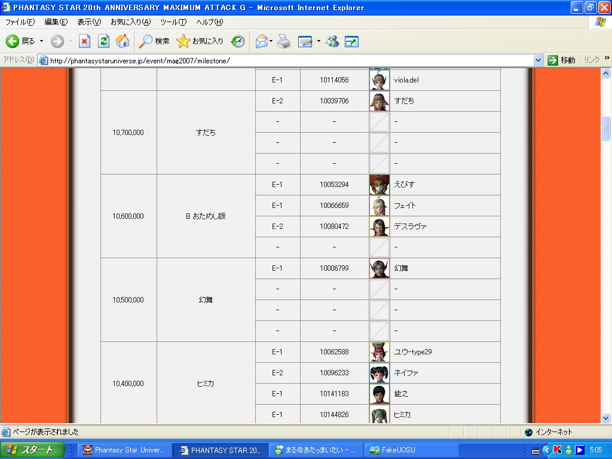Click インターネット zone status indicator
612x459 pixels.
(x=549, y=432)
